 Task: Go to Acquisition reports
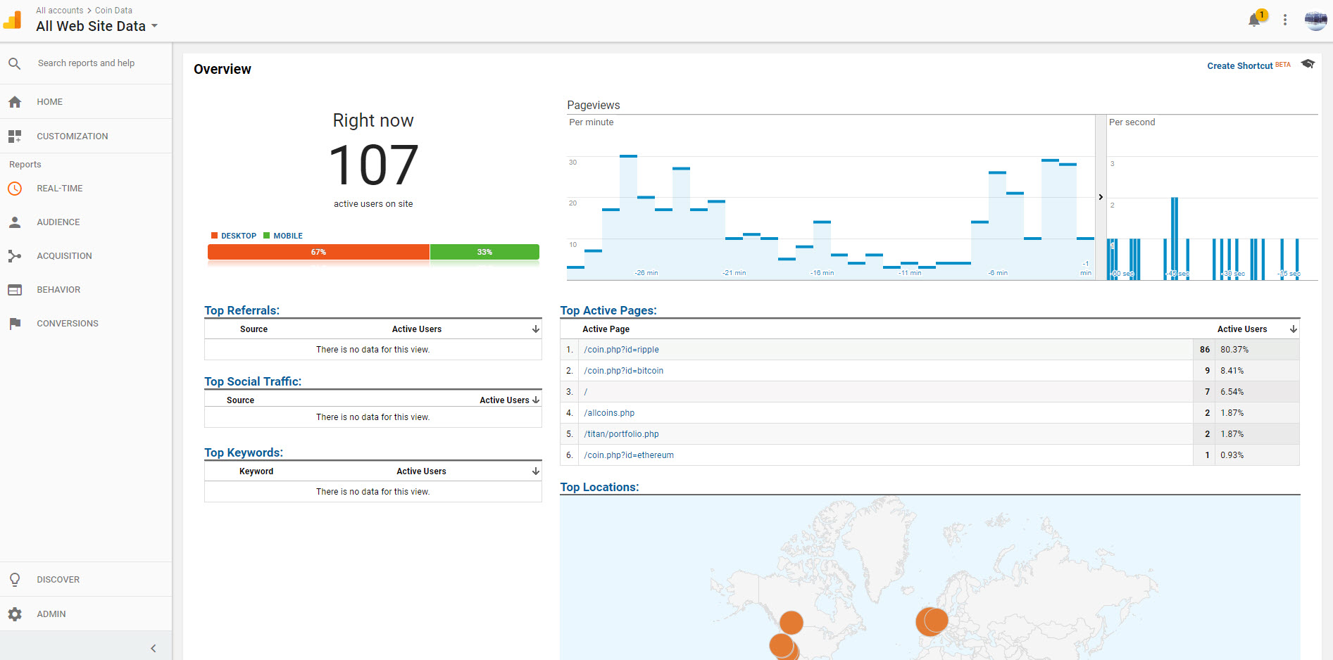(x=64, y=256)
